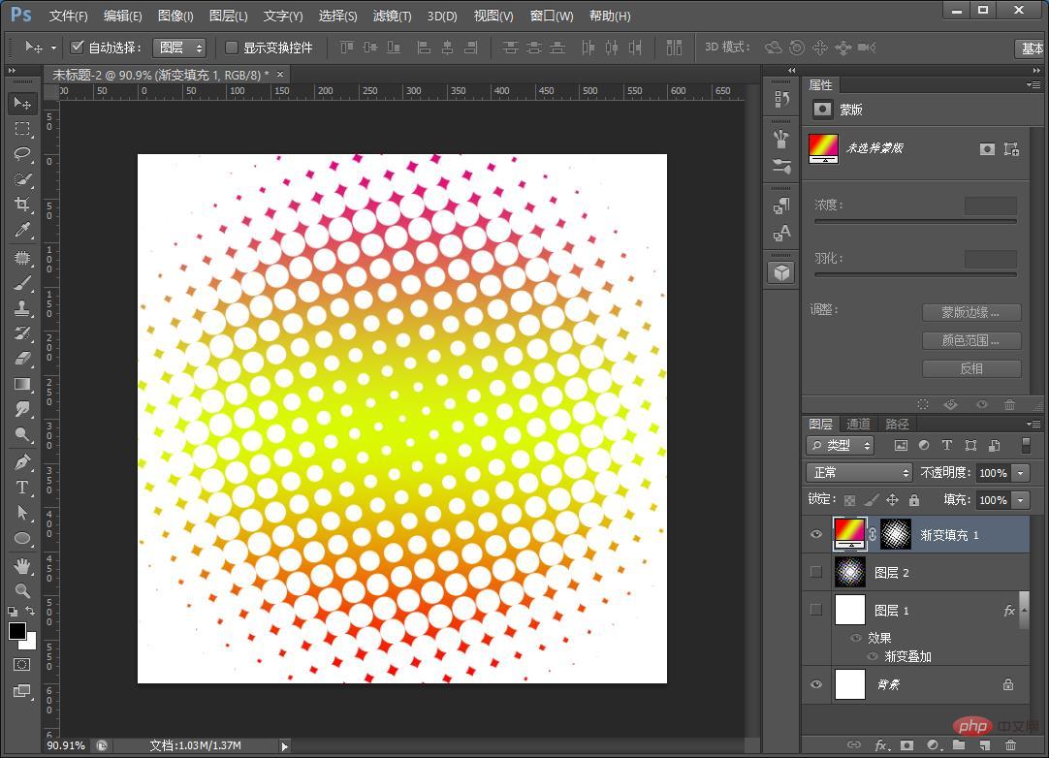This screenshot has height=758, width=1049.
Task: Open the 填充 slider arrow
Action: click(1020, 500)
